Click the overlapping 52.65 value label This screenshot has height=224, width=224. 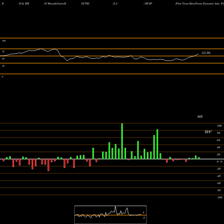click(208, 132)
